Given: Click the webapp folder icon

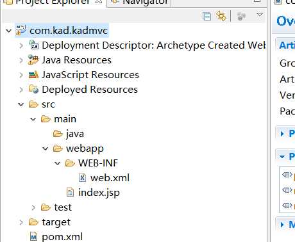Looking at the screenshot, I should [x=58, y=149].
